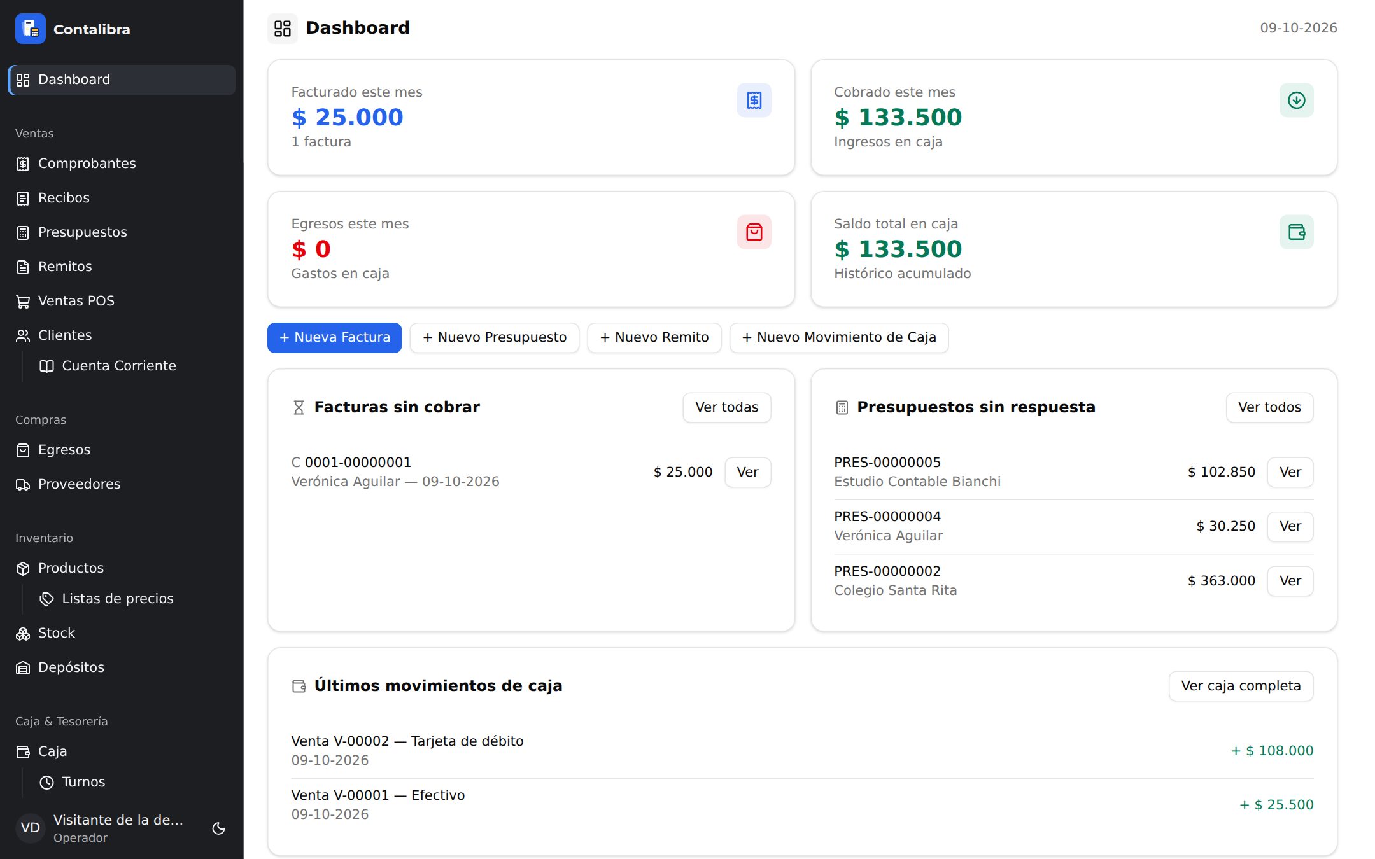This screenshot has width=1375, height=859.
Task: Select Listas de precios sub-item
Action: point(133,599)
